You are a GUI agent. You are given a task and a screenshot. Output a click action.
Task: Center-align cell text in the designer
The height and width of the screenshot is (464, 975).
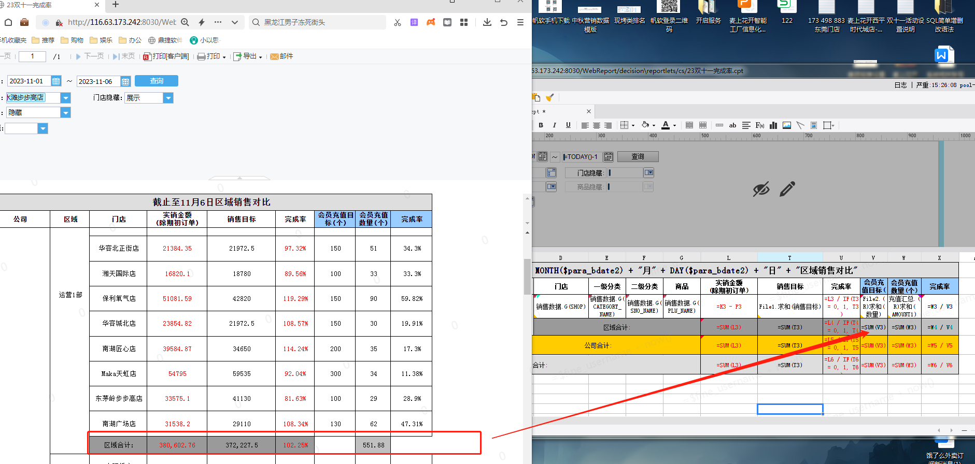597,125
